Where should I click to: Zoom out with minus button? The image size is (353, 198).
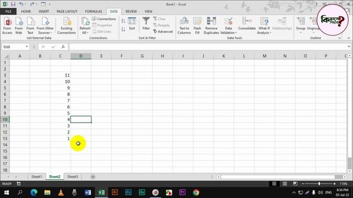(x=303, y=184)
